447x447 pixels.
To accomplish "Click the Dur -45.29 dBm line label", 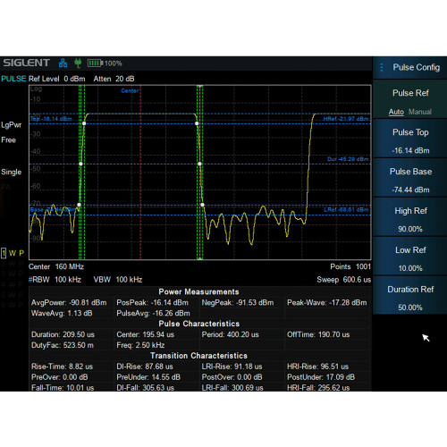I will click(348, 159).
